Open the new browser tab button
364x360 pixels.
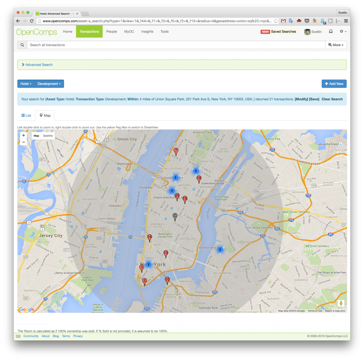(85, 13)
